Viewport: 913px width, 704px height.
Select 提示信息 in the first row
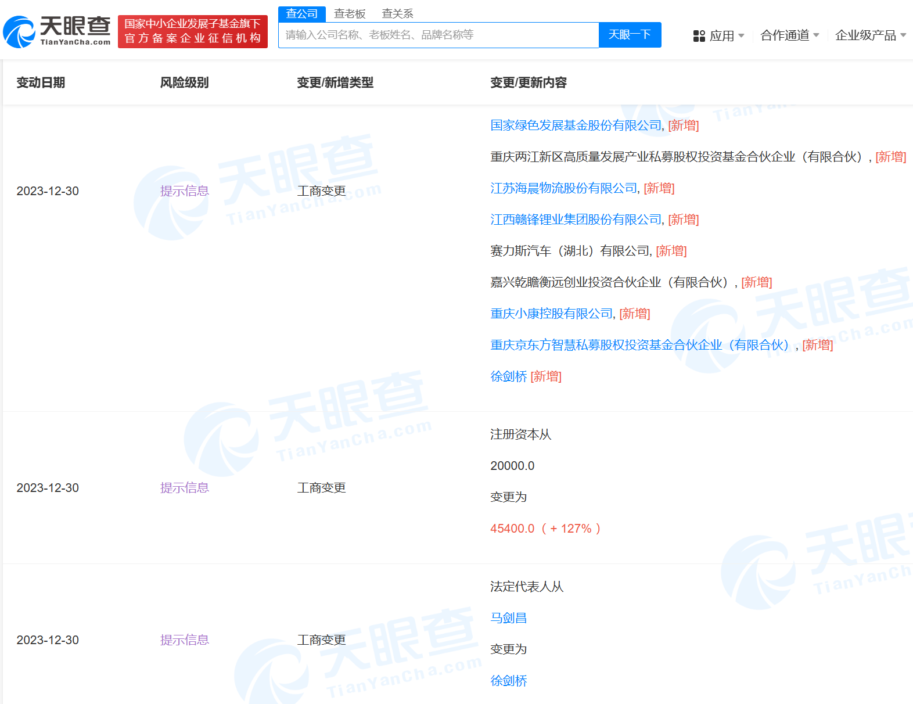click(x=185, y=191)
